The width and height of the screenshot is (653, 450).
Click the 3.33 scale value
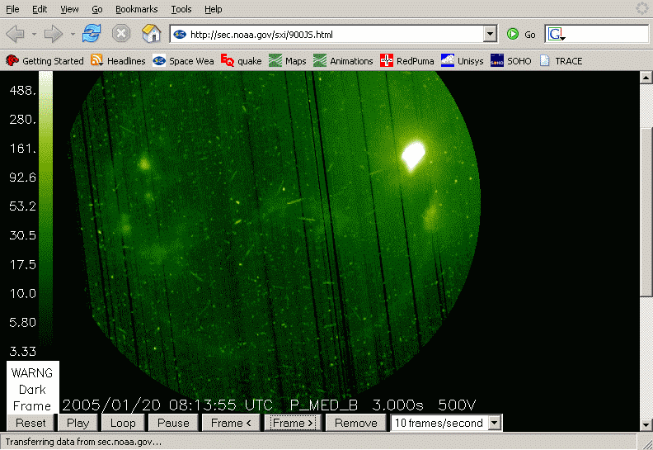point(23,352)
